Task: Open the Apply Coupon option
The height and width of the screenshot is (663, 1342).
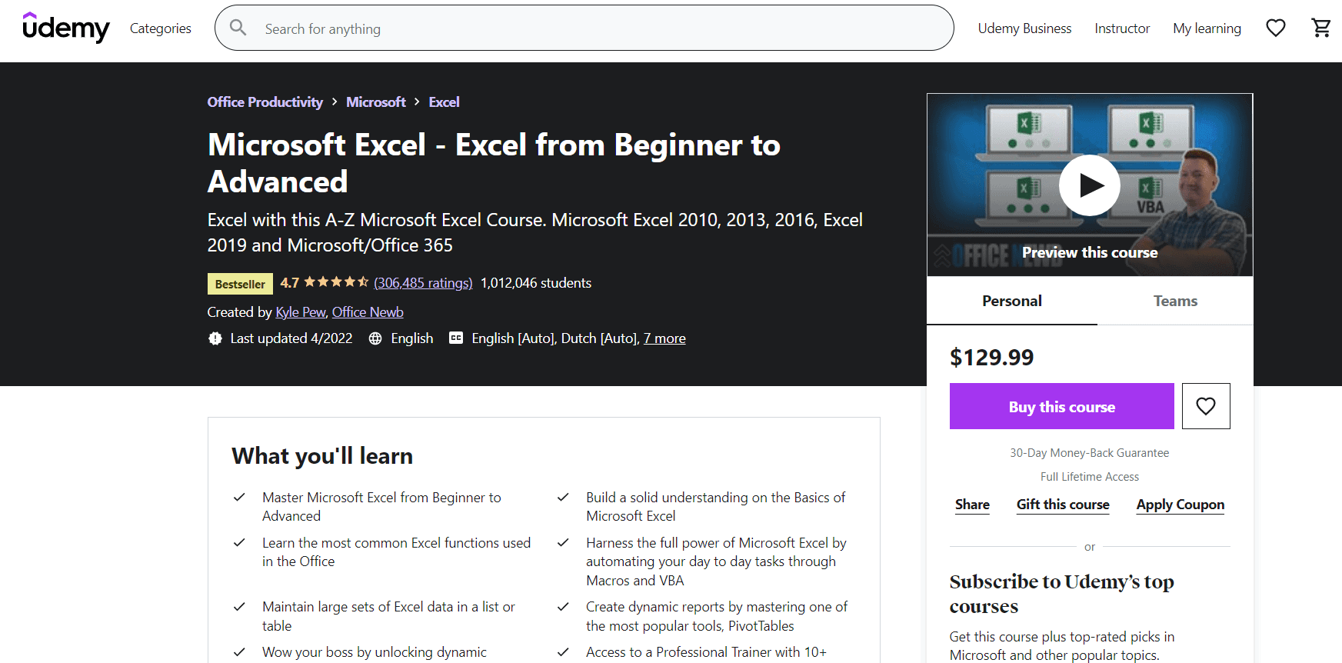Action: tap(1180, 505)
